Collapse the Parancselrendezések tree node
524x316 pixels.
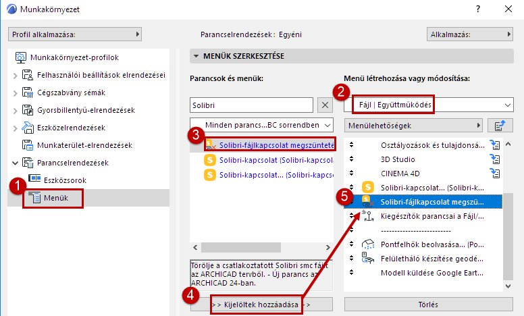tap(16, 163)
